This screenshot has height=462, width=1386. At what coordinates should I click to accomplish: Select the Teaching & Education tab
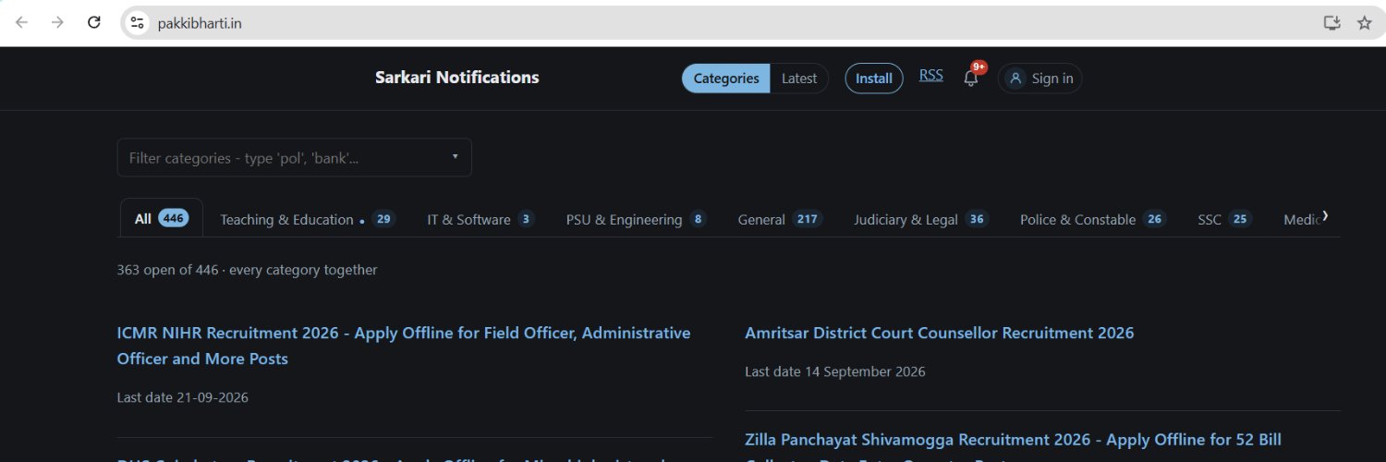tap(308, 220)
